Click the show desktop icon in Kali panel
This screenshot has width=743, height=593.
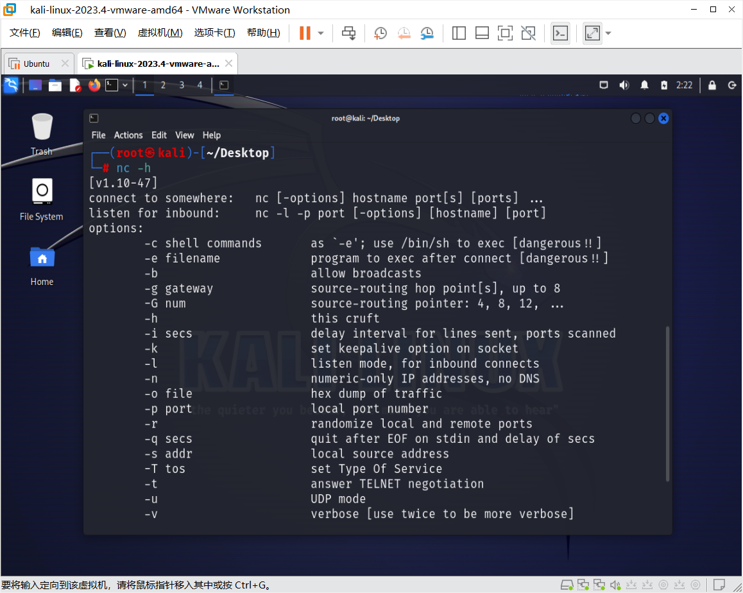coord(35,85)
